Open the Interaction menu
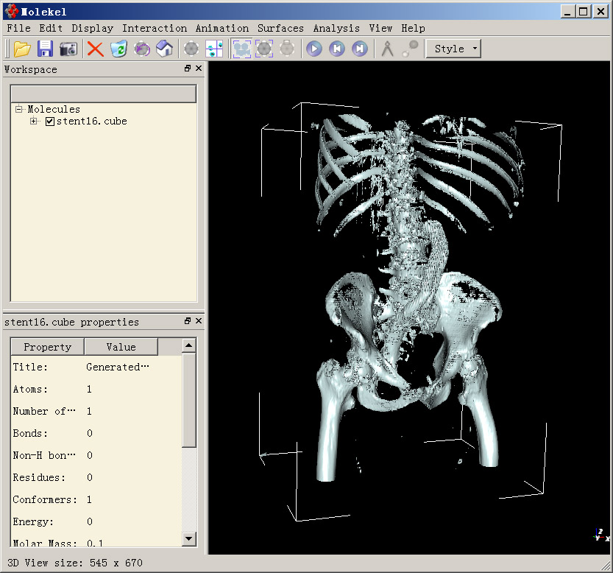Viewport: 613px width, 573px height. (x=155, y=28)
